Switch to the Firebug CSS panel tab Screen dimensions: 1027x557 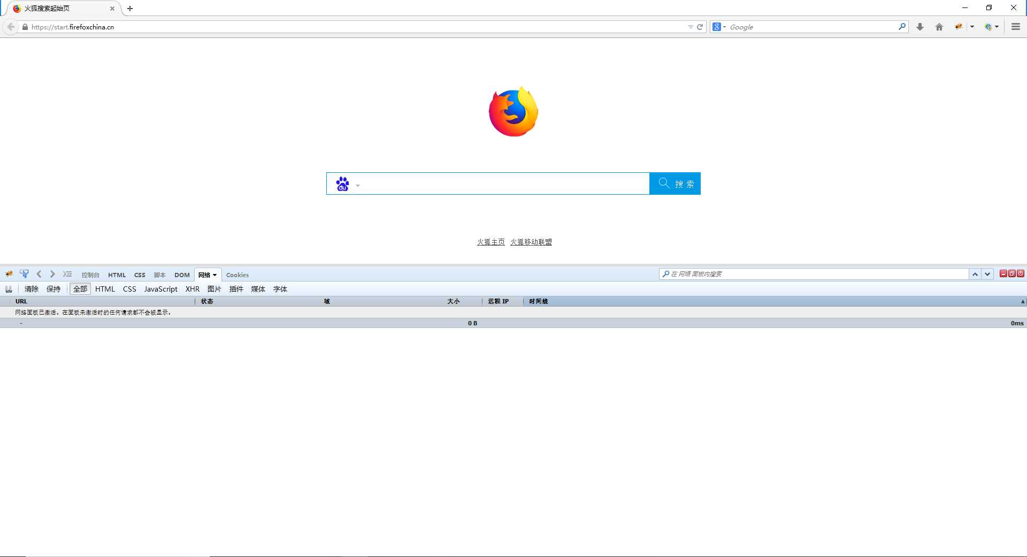click(140, 275)
